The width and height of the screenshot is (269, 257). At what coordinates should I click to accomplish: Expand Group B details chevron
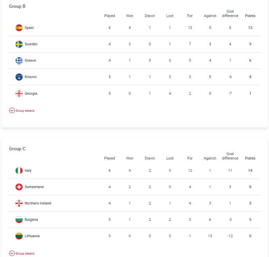pos(12,110)
